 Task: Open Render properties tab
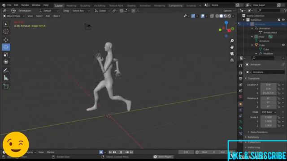click(x=240, y=73)
